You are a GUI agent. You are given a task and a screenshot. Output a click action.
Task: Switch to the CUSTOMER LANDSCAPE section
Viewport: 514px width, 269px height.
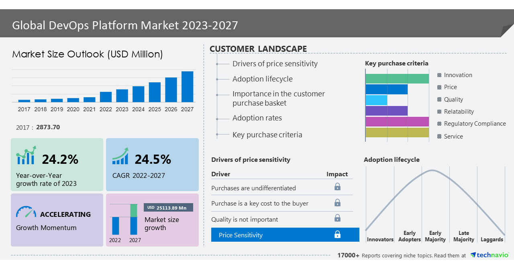(258, 49)
